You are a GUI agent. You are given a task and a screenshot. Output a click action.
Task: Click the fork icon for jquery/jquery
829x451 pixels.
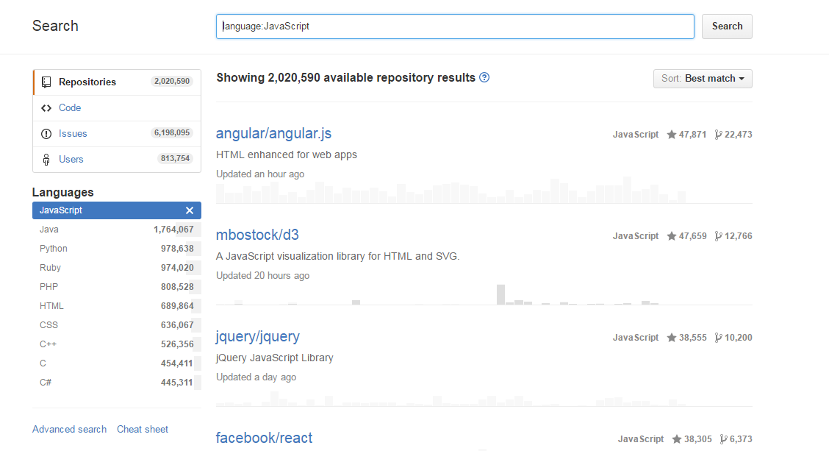pyautogui.click(x=718, y=338)
